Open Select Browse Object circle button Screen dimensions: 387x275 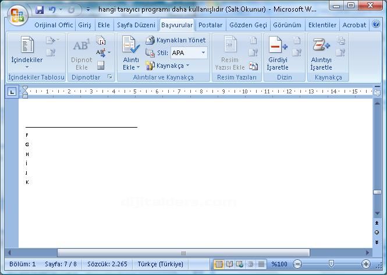[377, 233]
